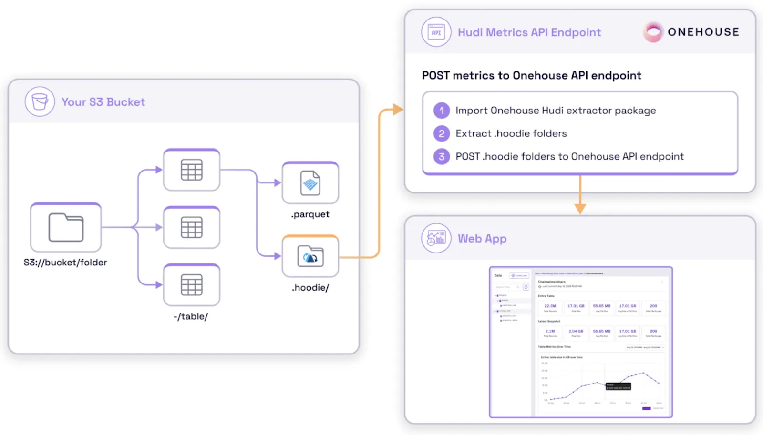Click the S3 bucket icon in header
Viewport: 763px width, 435px height.
[40, 101]
